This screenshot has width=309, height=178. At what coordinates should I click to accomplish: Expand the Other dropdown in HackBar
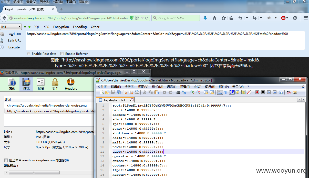(x=96, y=27)
